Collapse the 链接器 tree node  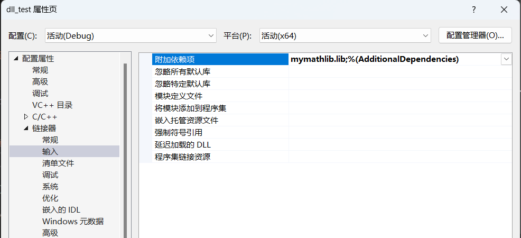coord(26,129)
